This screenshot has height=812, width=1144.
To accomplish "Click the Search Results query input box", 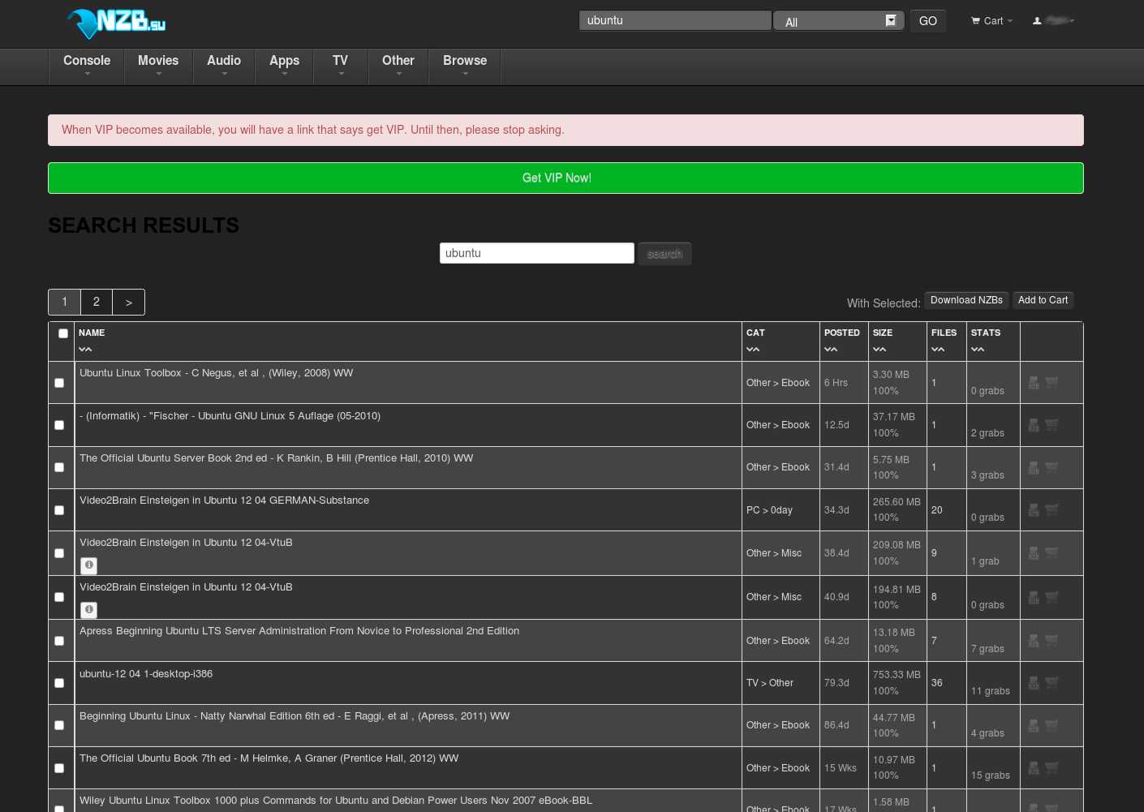I will [537, 253].
